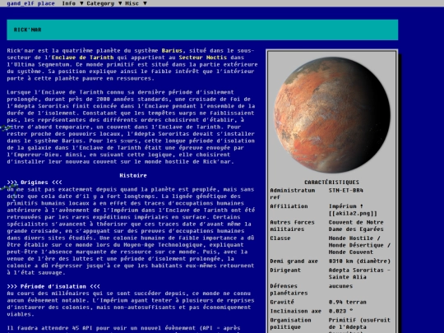Follow the Secteur Noctis link
444x333 pixels.
[203, 58]
